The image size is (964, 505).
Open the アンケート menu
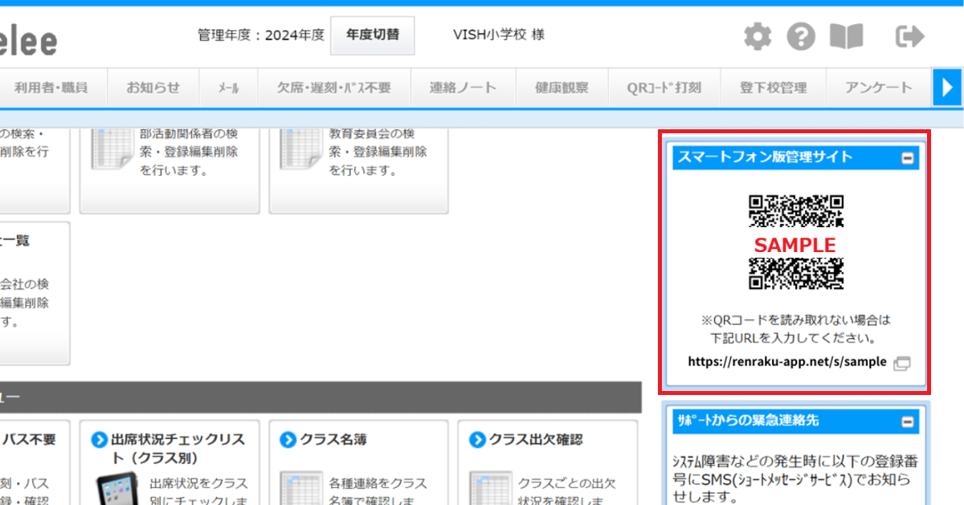[878, 88]
